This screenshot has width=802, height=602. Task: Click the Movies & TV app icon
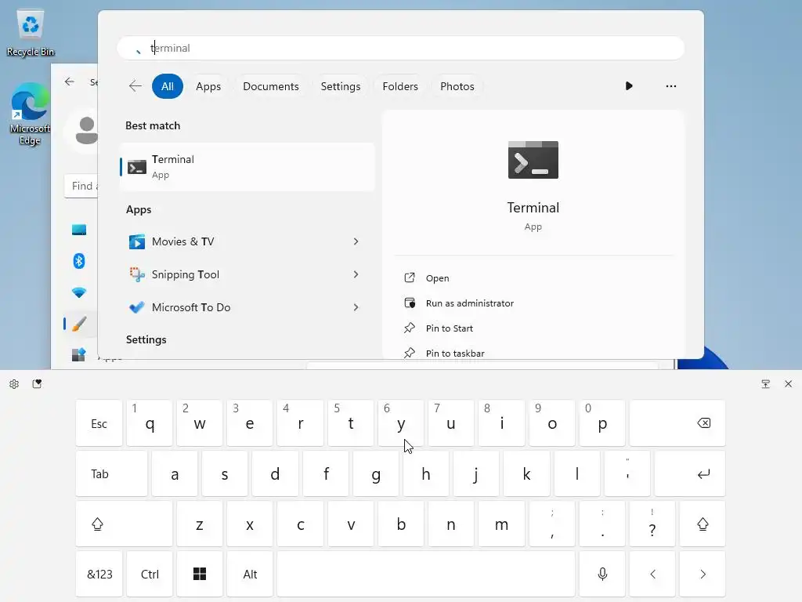[x=136, y=241]
